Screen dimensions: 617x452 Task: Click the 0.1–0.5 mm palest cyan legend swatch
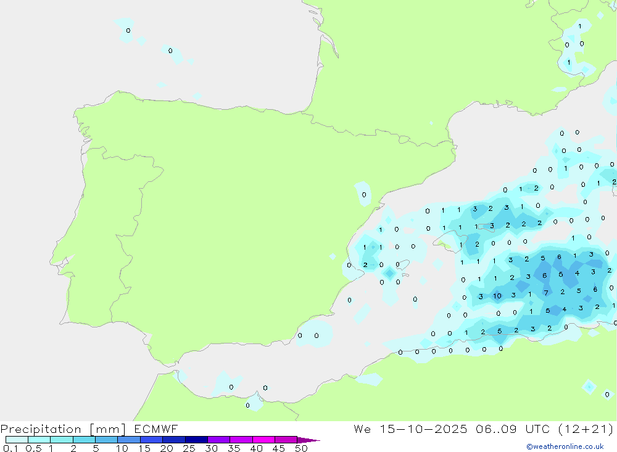point(17,440)
